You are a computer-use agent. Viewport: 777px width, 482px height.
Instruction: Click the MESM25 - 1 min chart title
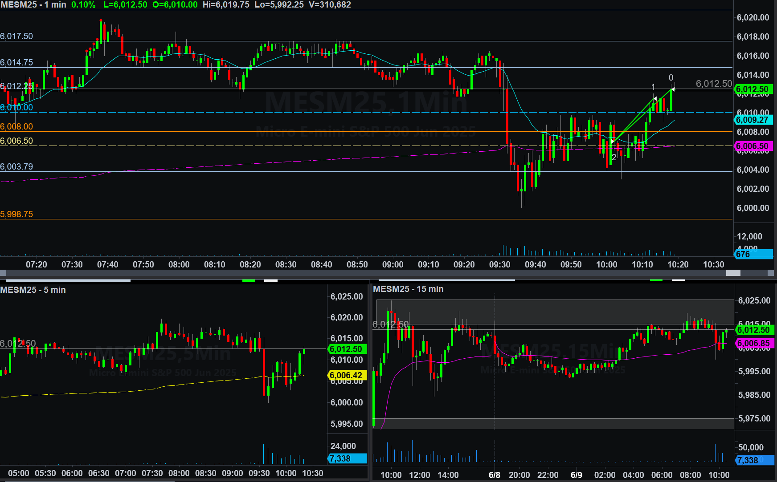(x=33, y=5)
